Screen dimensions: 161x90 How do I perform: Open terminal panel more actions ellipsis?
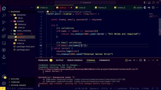tap(149, 60)
